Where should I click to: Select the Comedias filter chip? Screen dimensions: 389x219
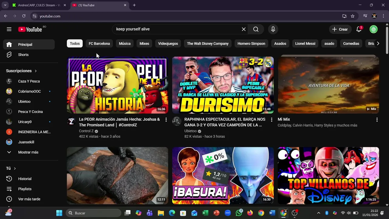pos(351,43)
